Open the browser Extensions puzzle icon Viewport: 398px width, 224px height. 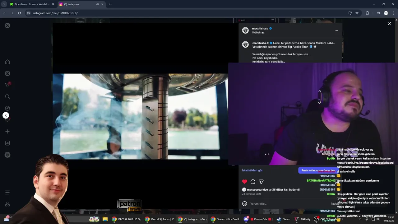pyautogui.click(x=368, y=13)
